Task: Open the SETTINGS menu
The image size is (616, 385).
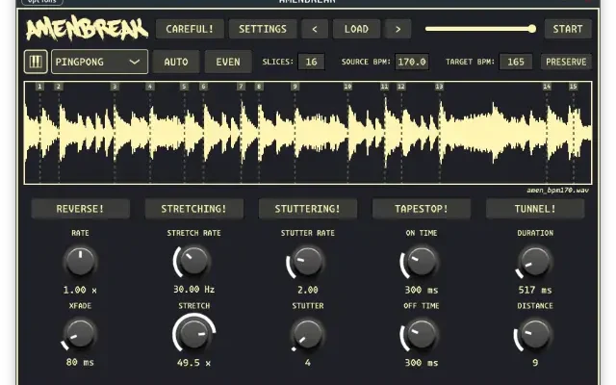Action: point(262,29)
